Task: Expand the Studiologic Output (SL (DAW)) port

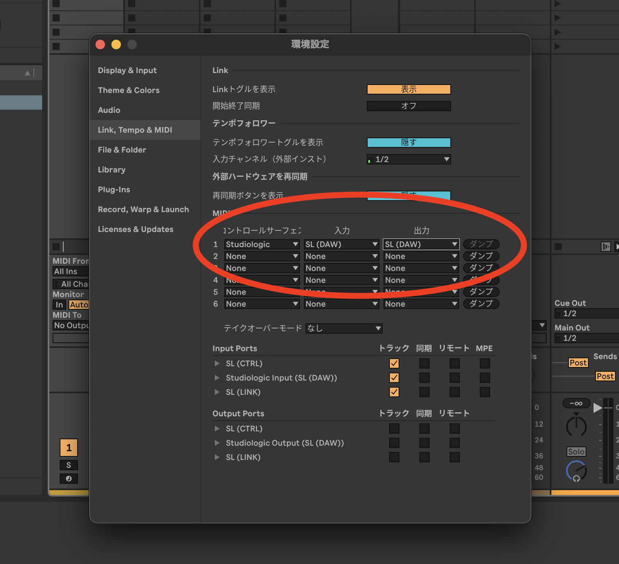Action: point(217,443)
